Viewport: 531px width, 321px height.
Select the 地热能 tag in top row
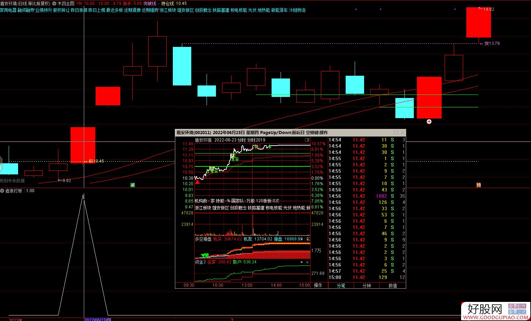pos(264,10)
